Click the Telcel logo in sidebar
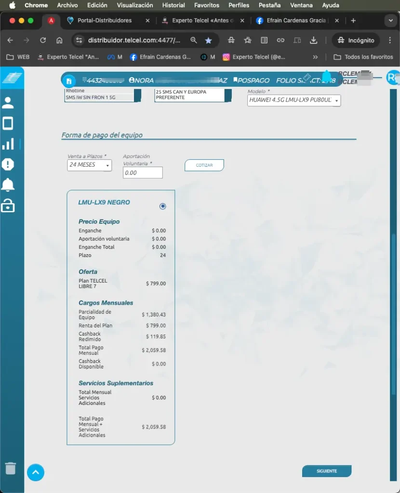400x493 pixels. pyautogui.click(x=12, y=78)
